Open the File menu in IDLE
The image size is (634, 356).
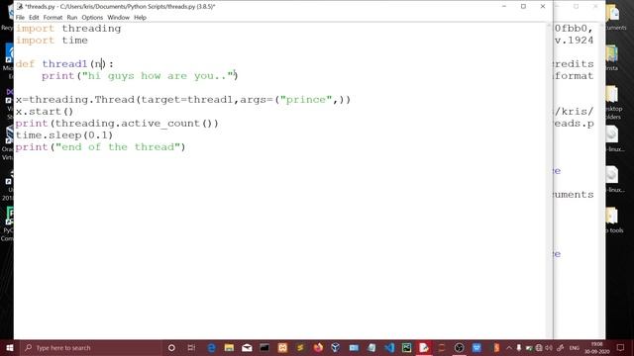20,18
